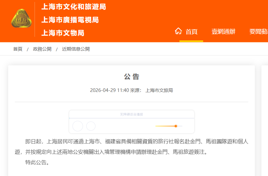The image size is (268, 176).
Task: Go to 近期信息公開 in the breadcrumb
Action: pyautogui.click(x=76, y=49)
